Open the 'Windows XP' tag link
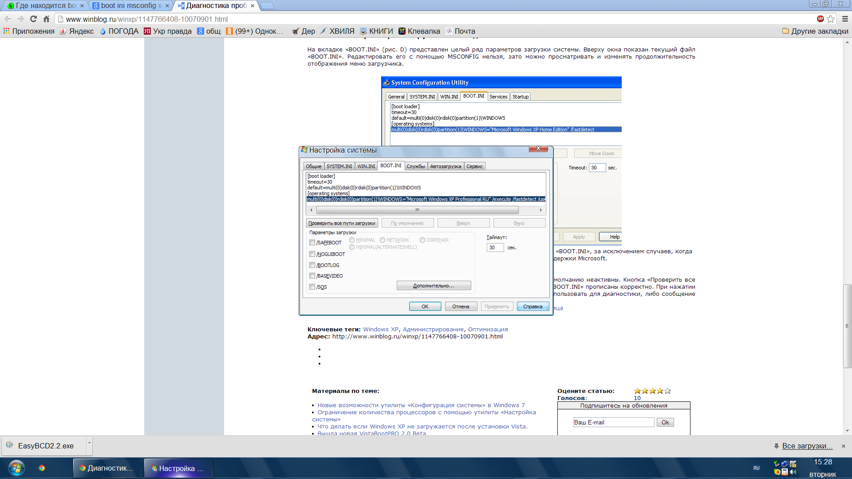This screenshot has width=852, height=479. [x=381, y=329]
